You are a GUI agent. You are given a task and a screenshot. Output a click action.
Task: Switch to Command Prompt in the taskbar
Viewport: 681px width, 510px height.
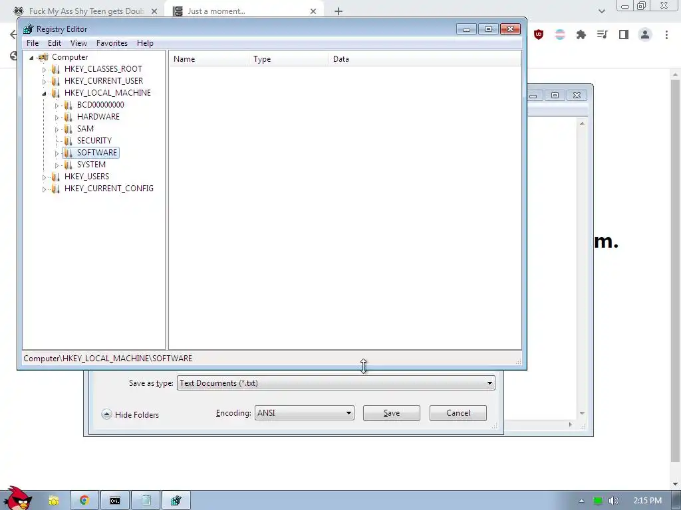point(114,501)
